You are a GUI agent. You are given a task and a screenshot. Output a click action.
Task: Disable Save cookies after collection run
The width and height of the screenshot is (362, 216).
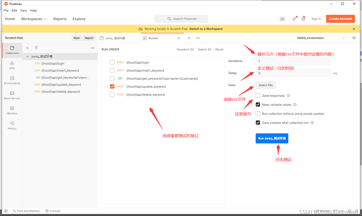pyautogui.click(x=258, y=123)
